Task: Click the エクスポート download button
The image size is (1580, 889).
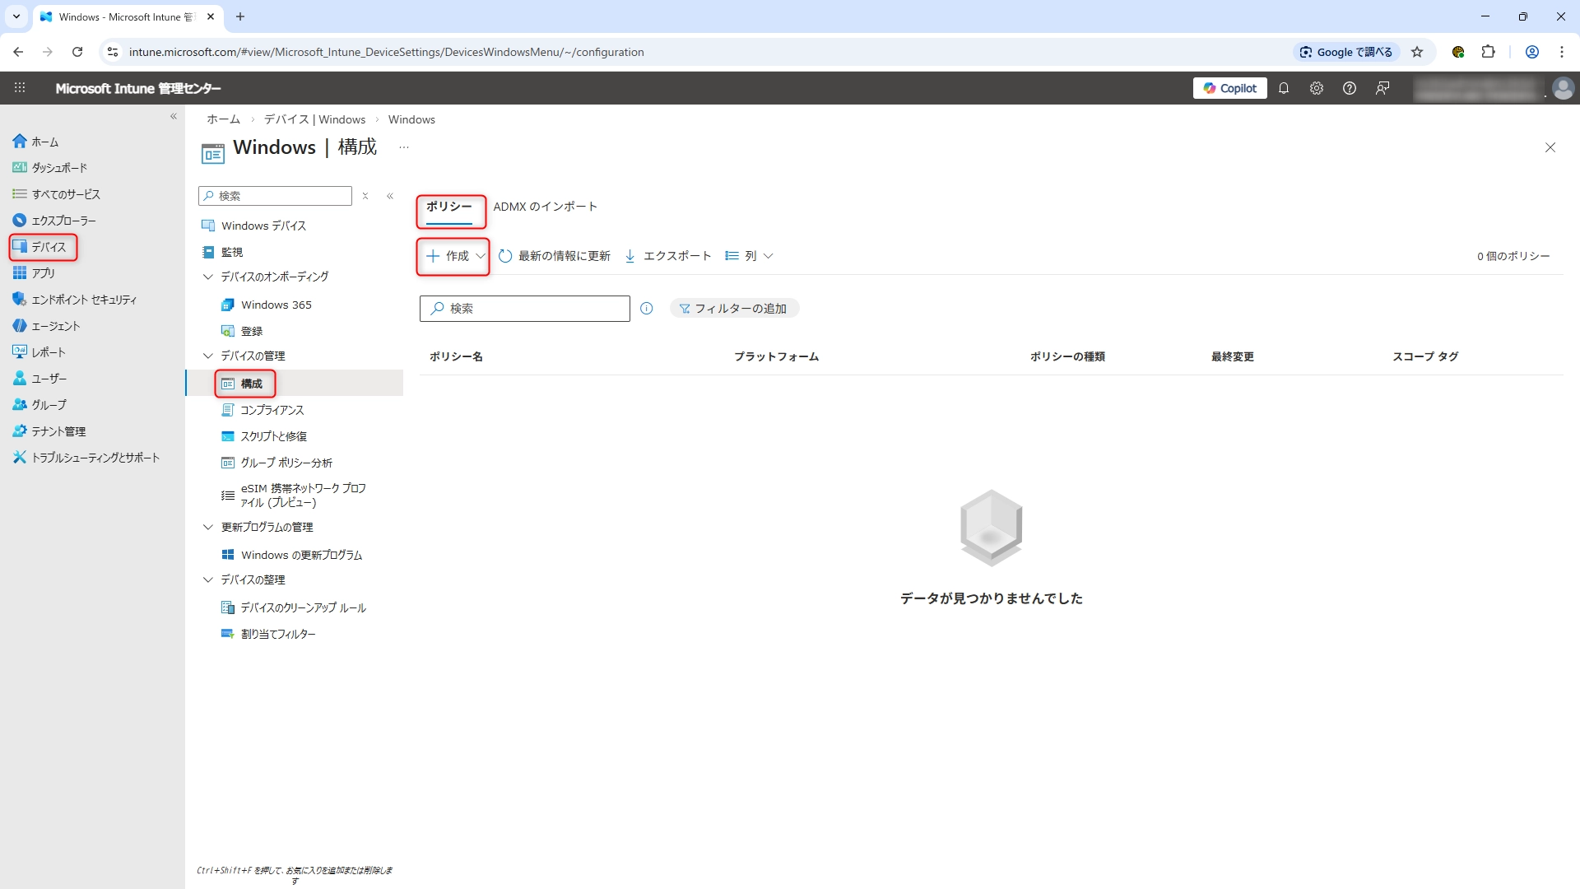Action: click(667, 256)
